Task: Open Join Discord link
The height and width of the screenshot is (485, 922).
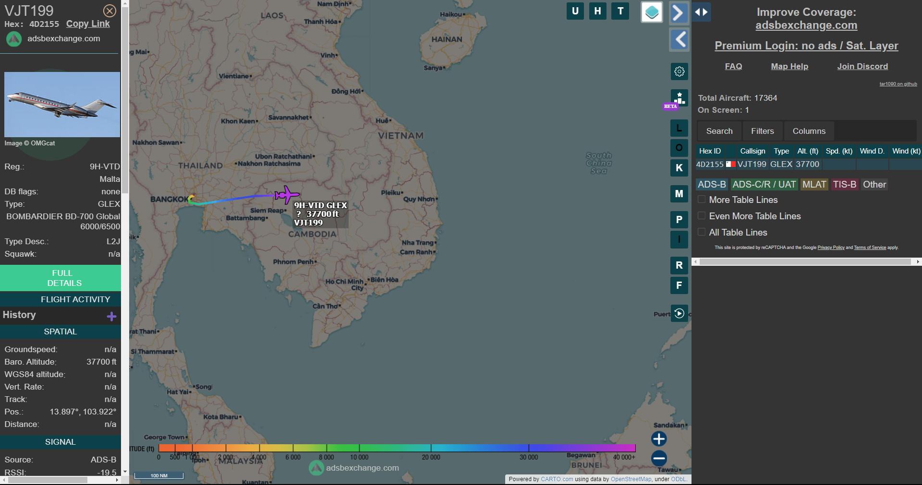Action: pos(862,66)
